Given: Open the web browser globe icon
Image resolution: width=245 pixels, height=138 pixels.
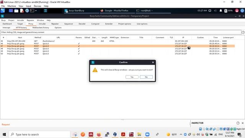Looking at the screenshot, I should (x=27, y=11).
